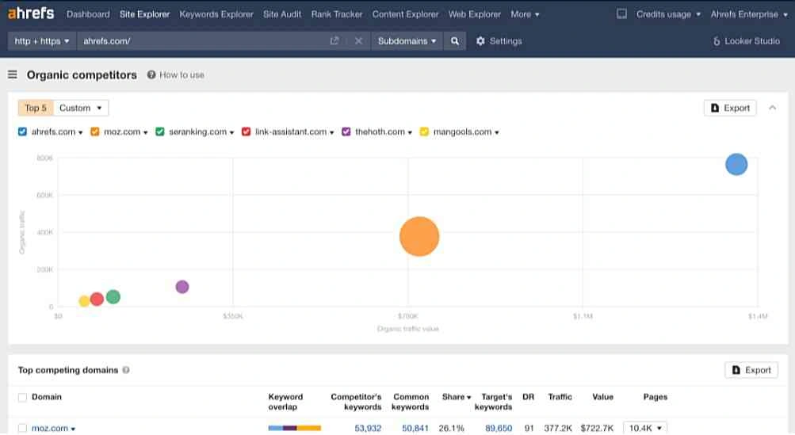Image resolution: width=795 pixels, height=435 pixels.
Task: Expand the 10.4K pages dropdown
Action: click(x=645, y=429)
